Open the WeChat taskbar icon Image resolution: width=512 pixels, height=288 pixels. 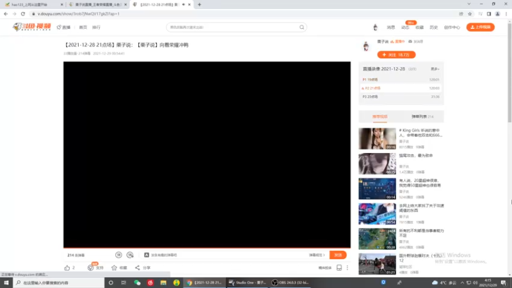coord(137,283)
